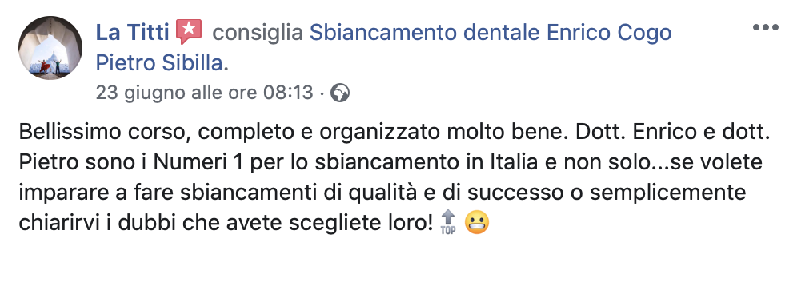Image resolution: width=789 pixels, height=294 pixels.
Task: Click the TOP arrow emoji
Action: click(x=448, y=222)
